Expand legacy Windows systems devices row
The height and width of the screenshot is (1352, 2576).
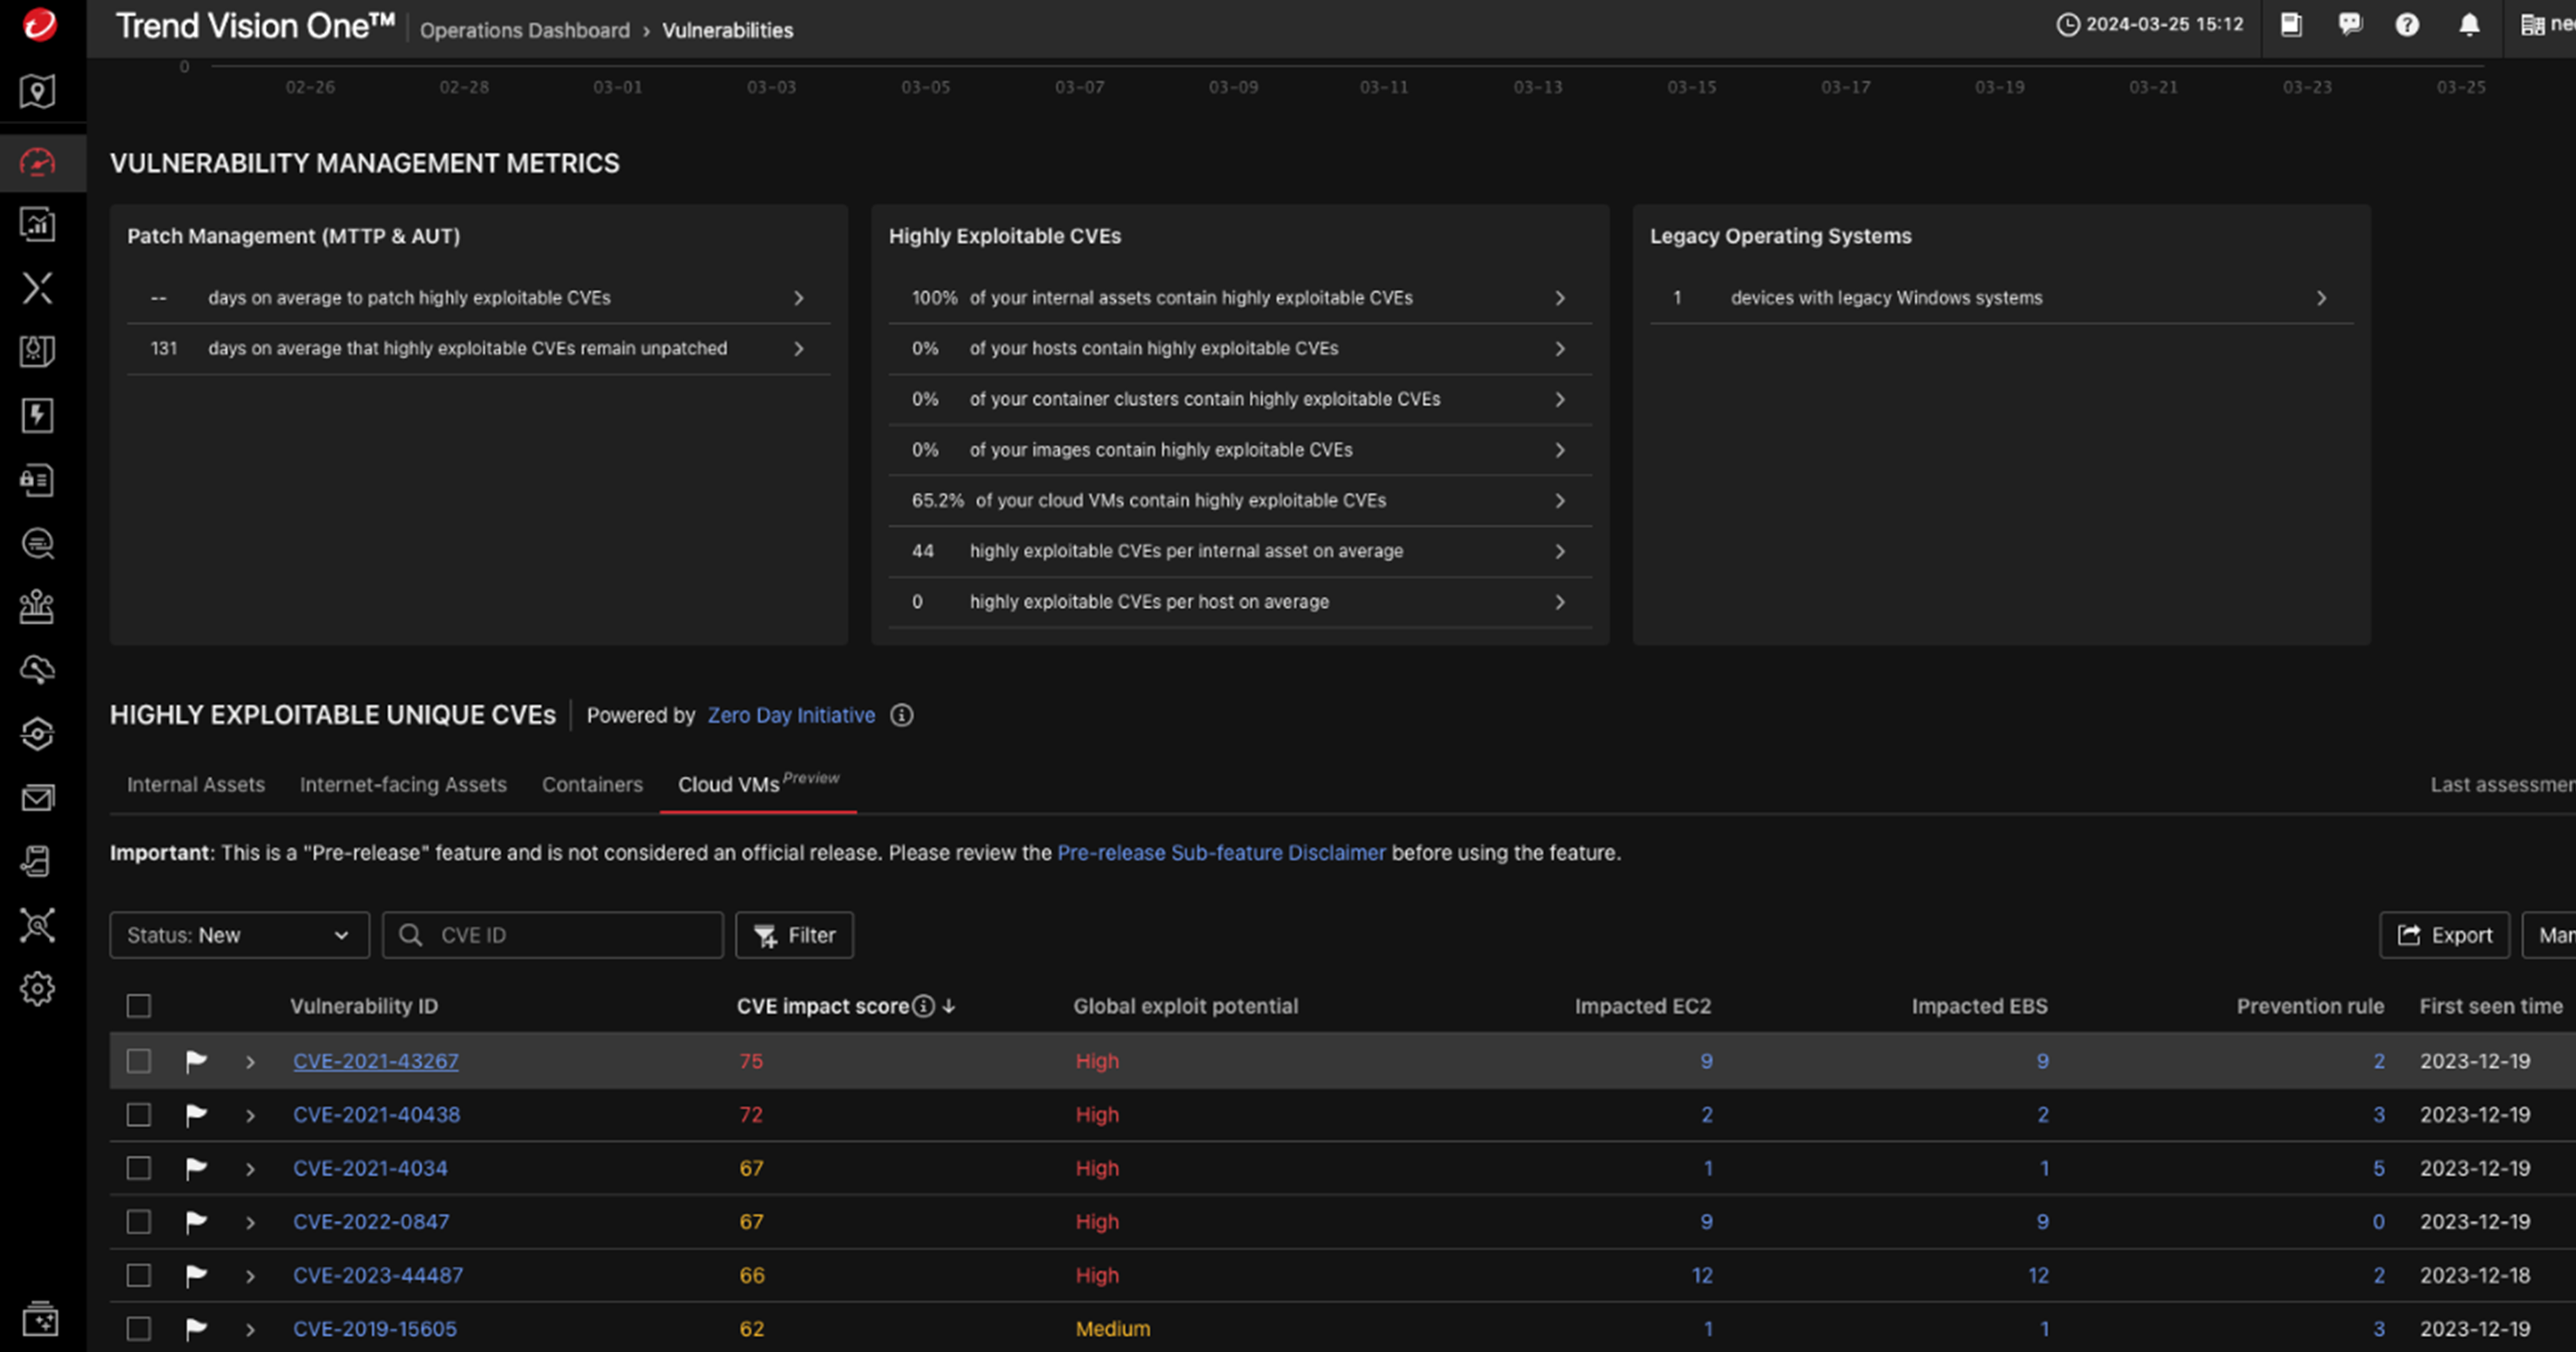tap(2320, 298)
